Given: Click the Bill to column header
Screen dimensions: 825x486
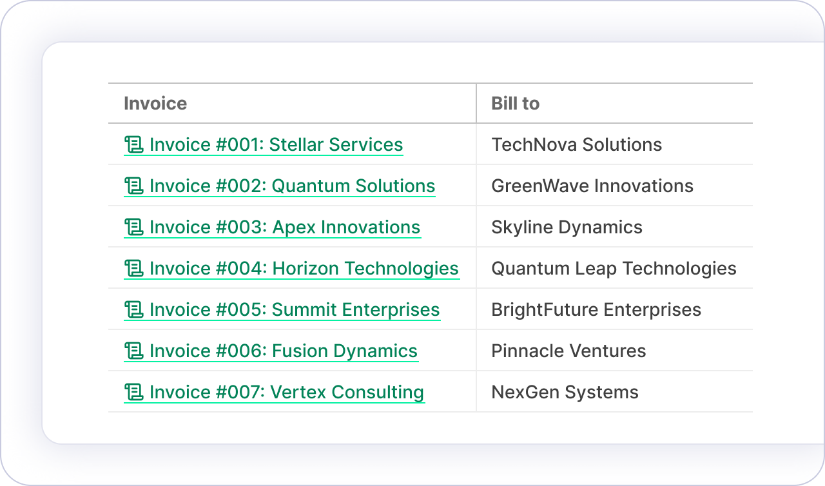Looking at the screenshot, I should pyautogui.click(x=515, y=103).
